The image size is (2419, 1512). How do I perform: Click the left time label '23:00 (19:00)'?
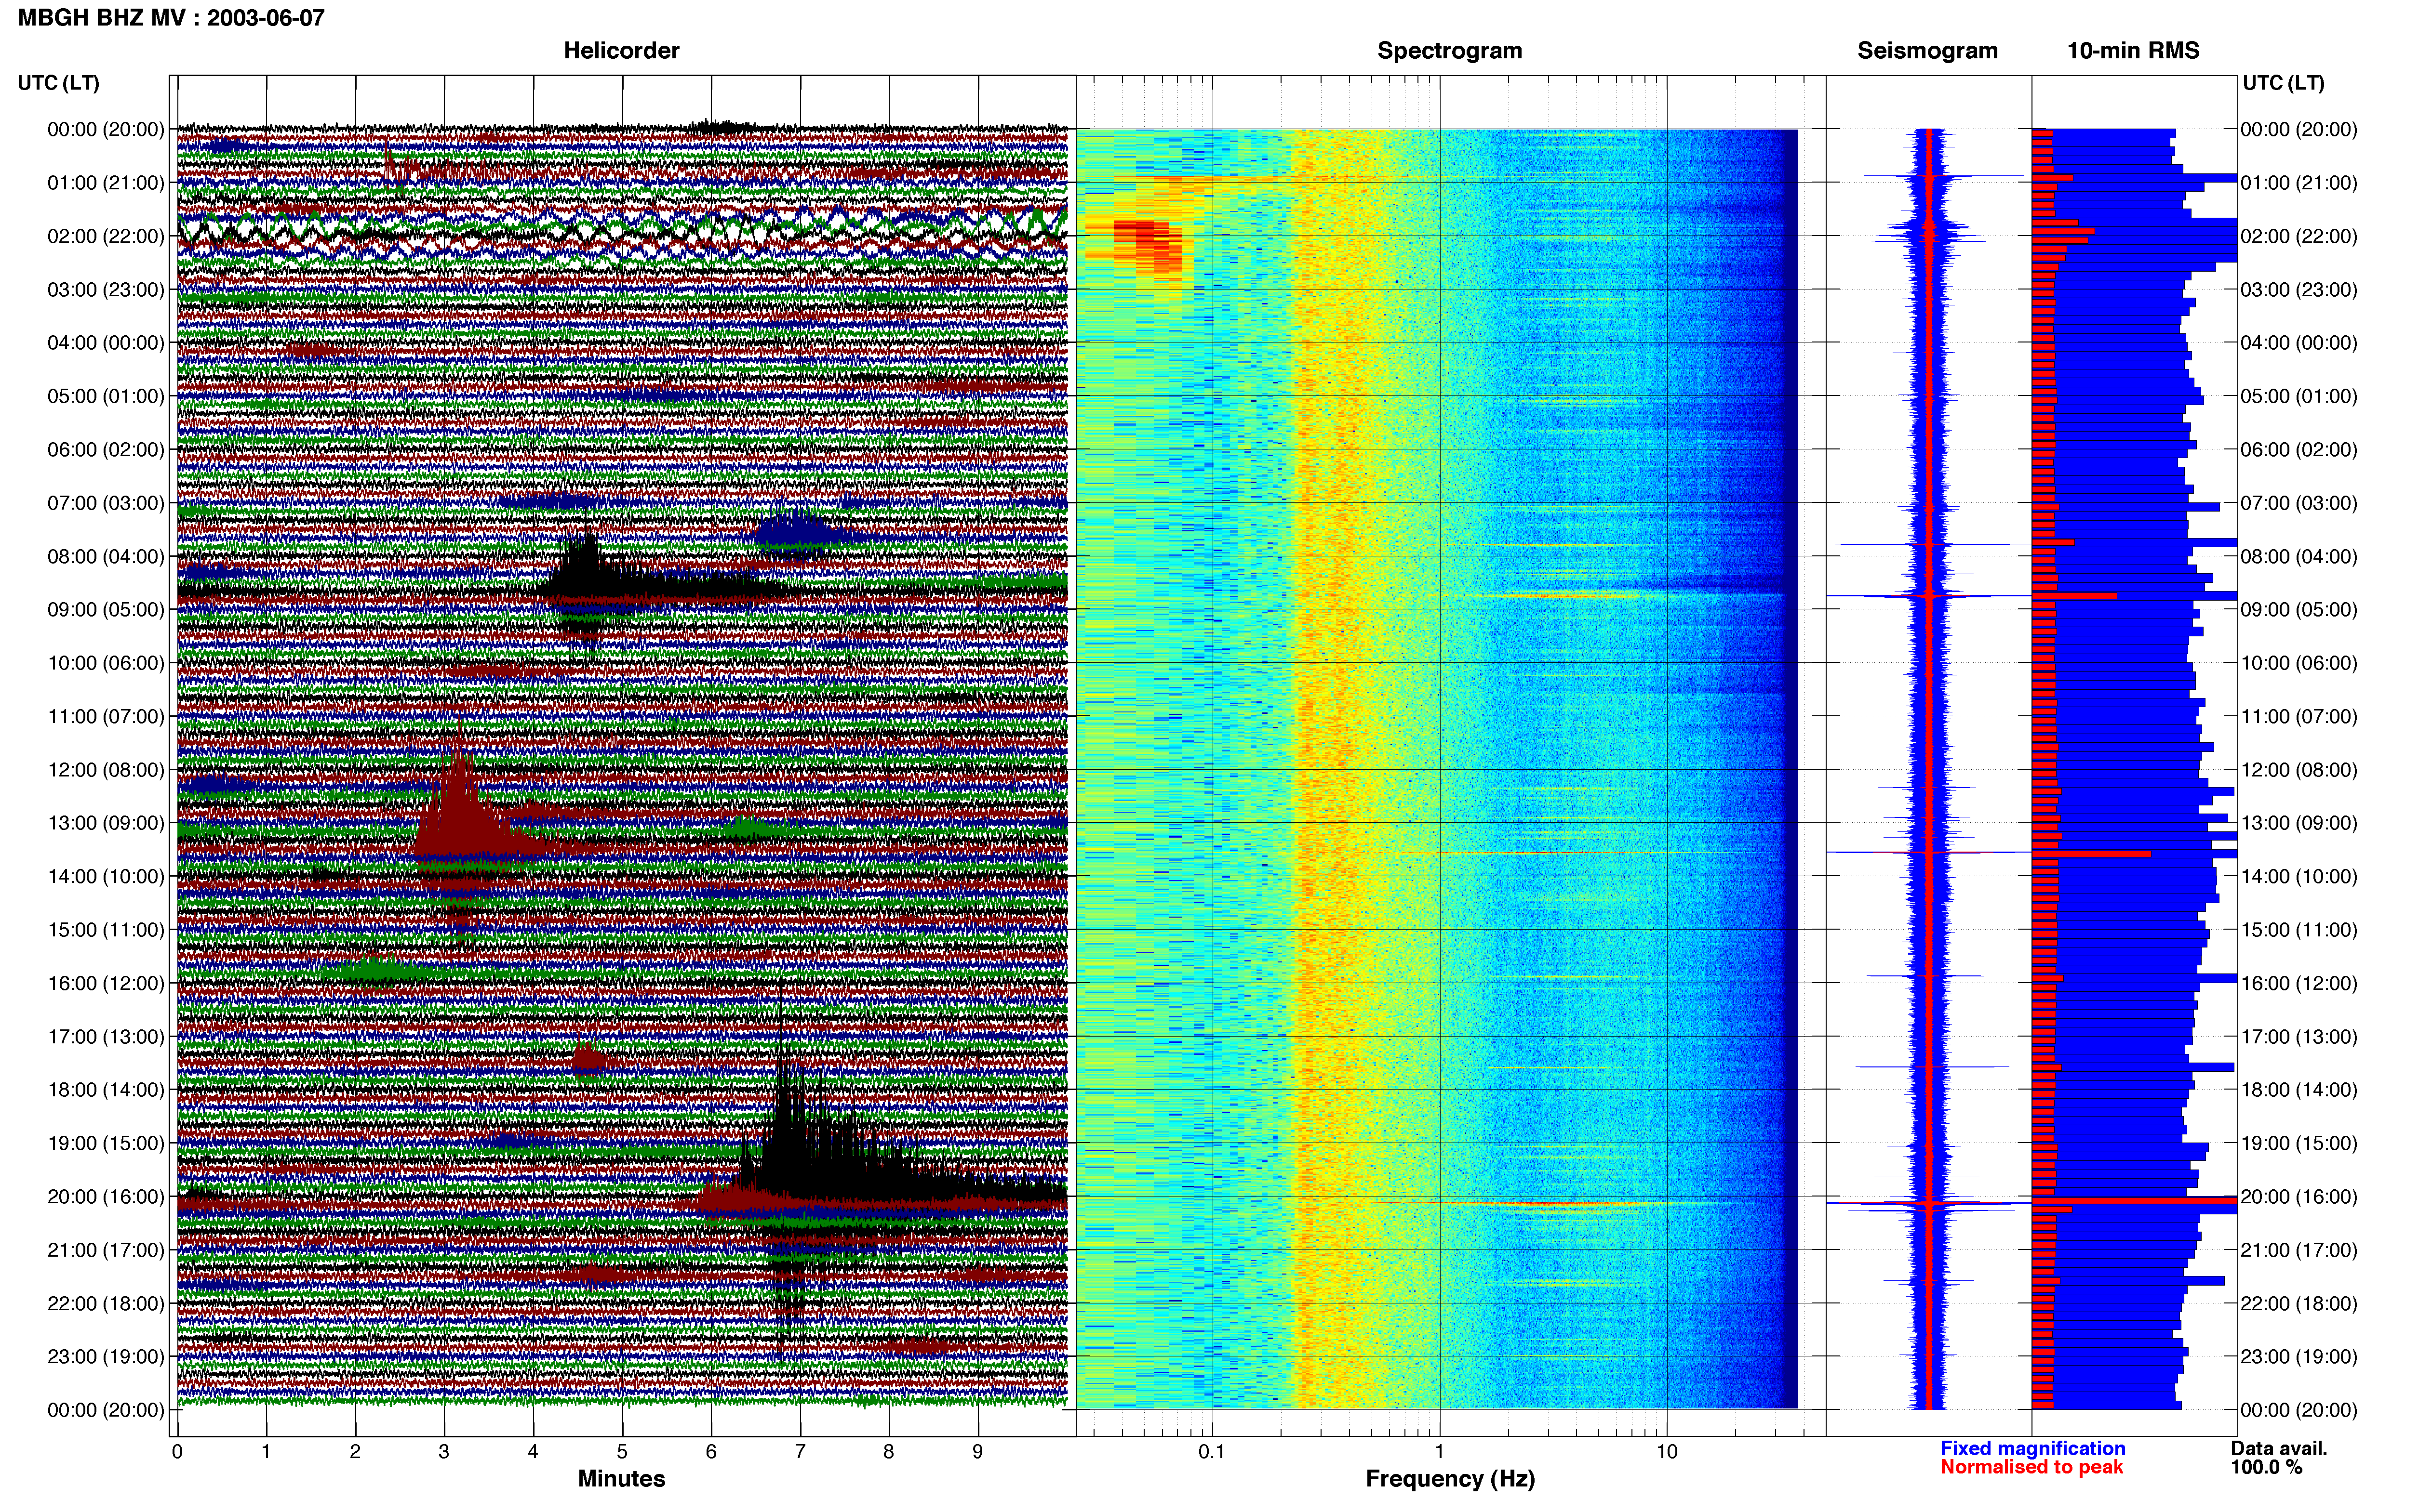[106, 1356]
